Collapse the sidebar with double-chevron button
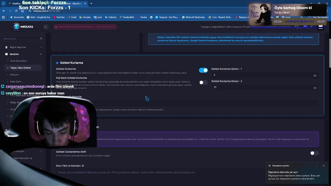The height and width of the screenshot is (186, 331). click(46, 27)
